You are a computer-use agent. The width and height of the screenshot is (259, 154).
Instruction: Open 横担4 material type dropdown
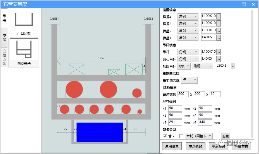coord(188,16)
